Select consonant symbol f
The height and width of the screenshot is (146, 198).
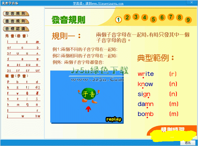[x=8, y=93]
